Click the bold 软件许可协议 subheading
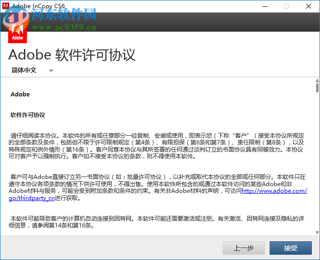 (28, 115)
